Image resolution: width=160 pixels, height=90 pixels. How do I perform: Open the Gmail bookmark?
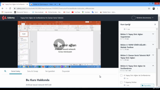coord(66,12)
